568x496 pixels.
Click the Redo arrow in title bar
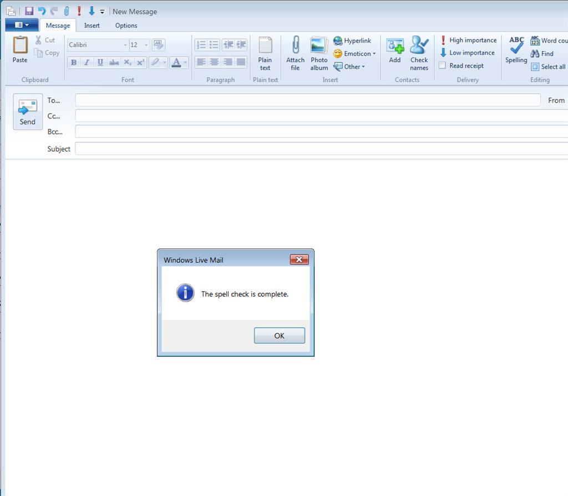tap(54, 11)
